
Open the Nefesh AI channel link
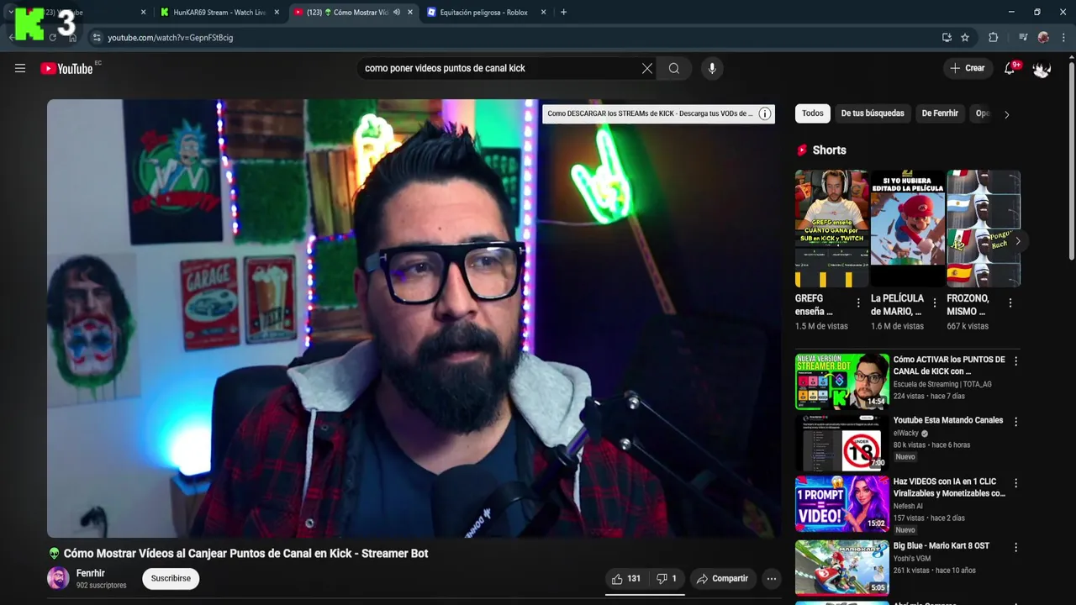pyautogui.click(x=908, y=506)
